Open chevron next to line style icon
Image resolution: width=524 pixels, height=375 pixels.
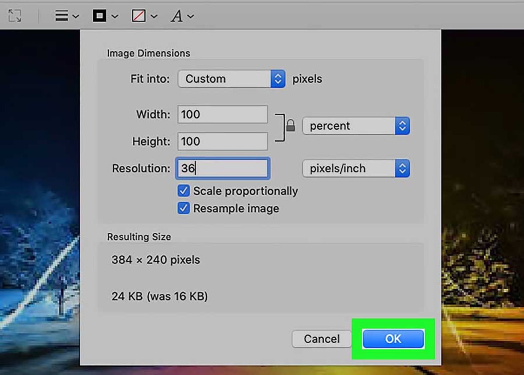coord(76,16)
